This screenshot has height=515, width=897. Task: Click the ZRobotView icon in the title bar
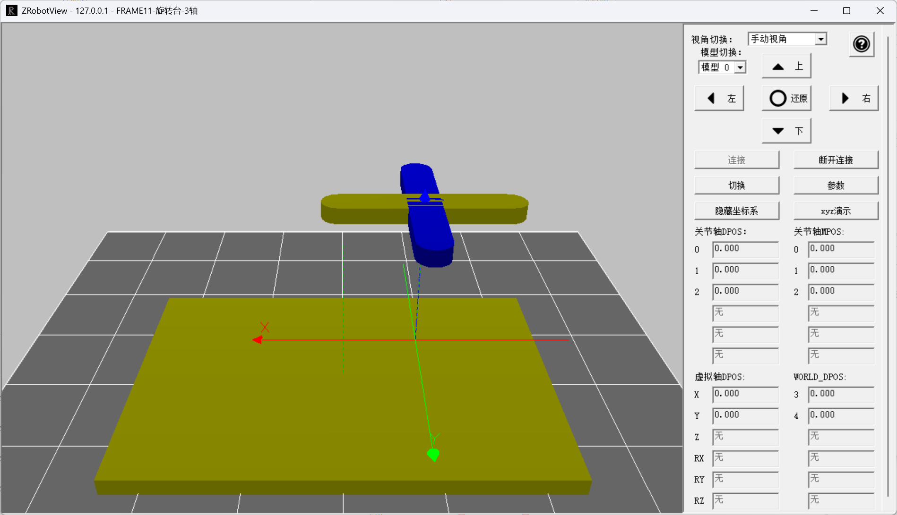(11, 10)
